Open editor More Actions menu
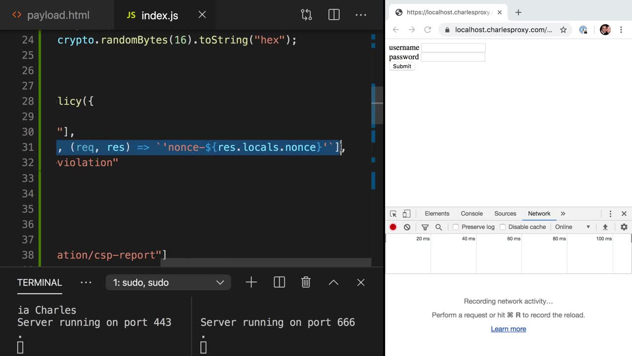Image resolution: width=632 pixels, height=356 pixels. coord(361,15)
